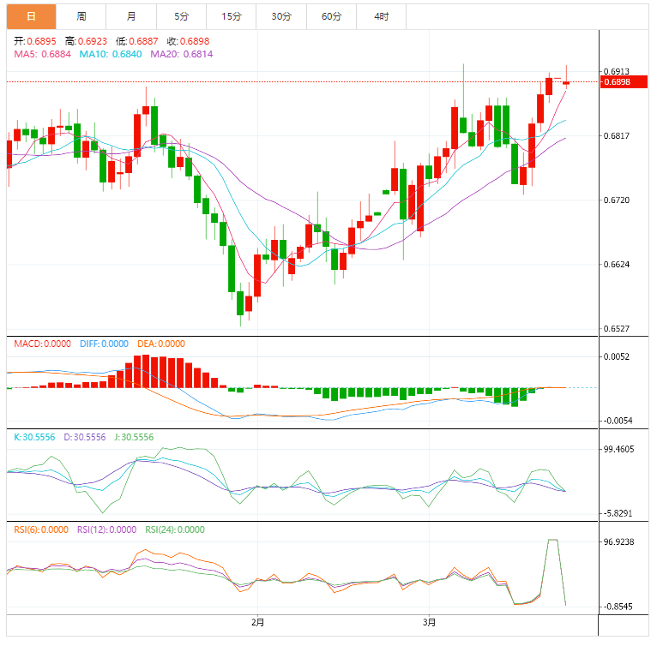Click the 低:0.6887 low price value

pyautogui.click(x=137, y=41)
